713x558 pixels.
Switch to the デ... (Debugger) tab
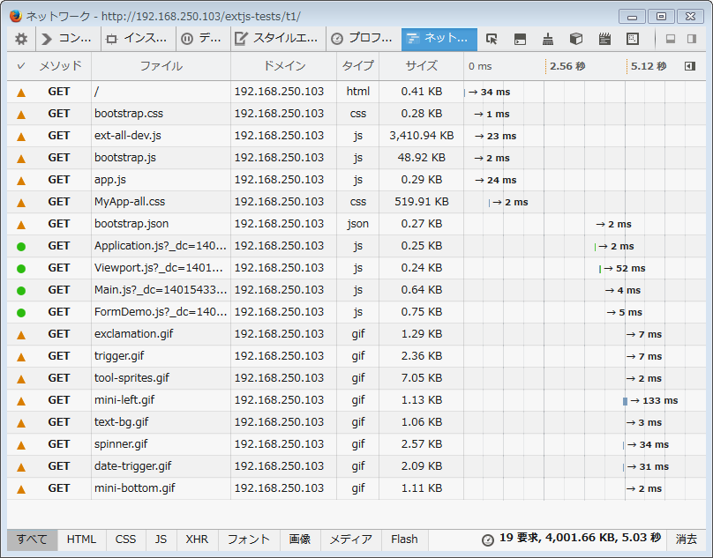(x=202, y=39)
